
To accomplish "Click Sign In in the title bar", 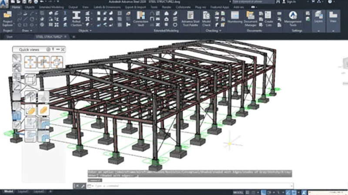I will point(291,2).
